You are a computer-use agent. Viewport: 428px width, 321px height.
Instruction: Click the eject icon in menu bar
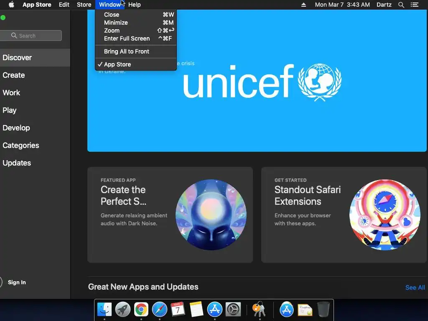[303, 5]
